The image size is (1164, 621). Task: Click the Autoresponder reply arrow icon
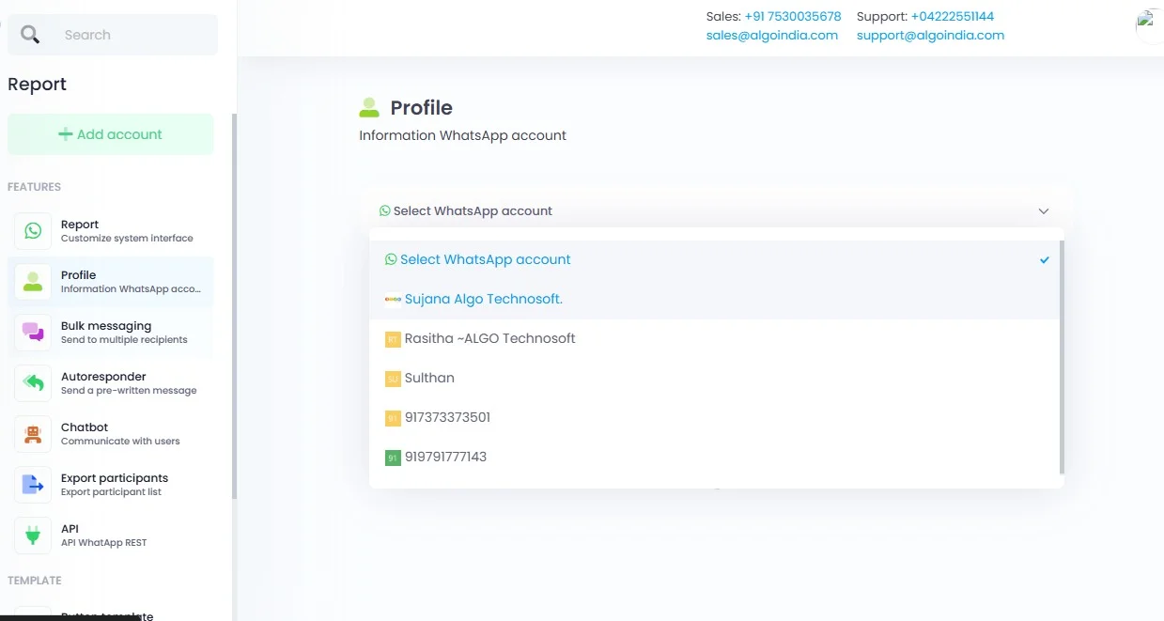33,383
